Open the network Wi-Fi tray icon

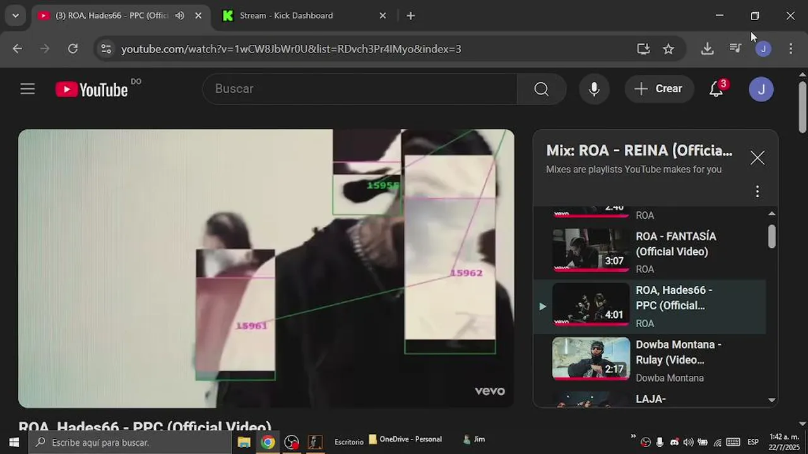(717, 442)
